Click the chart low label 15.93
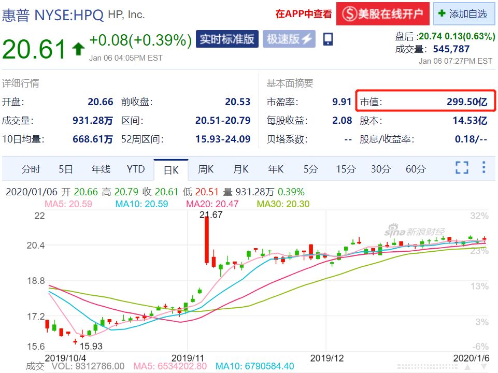 click(x=91, y=346)
